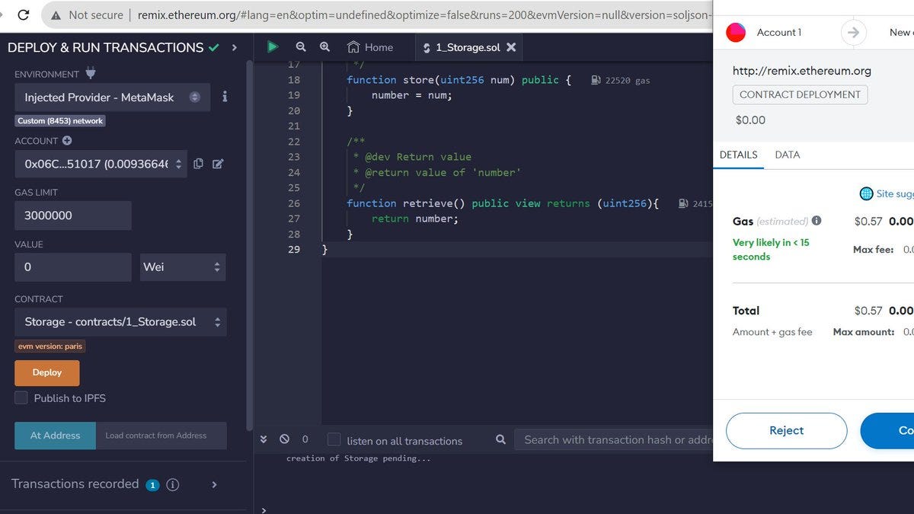Screen dimensions: 914x514
Task: Expand the Transactions recorded section
Action: [214, 484]
